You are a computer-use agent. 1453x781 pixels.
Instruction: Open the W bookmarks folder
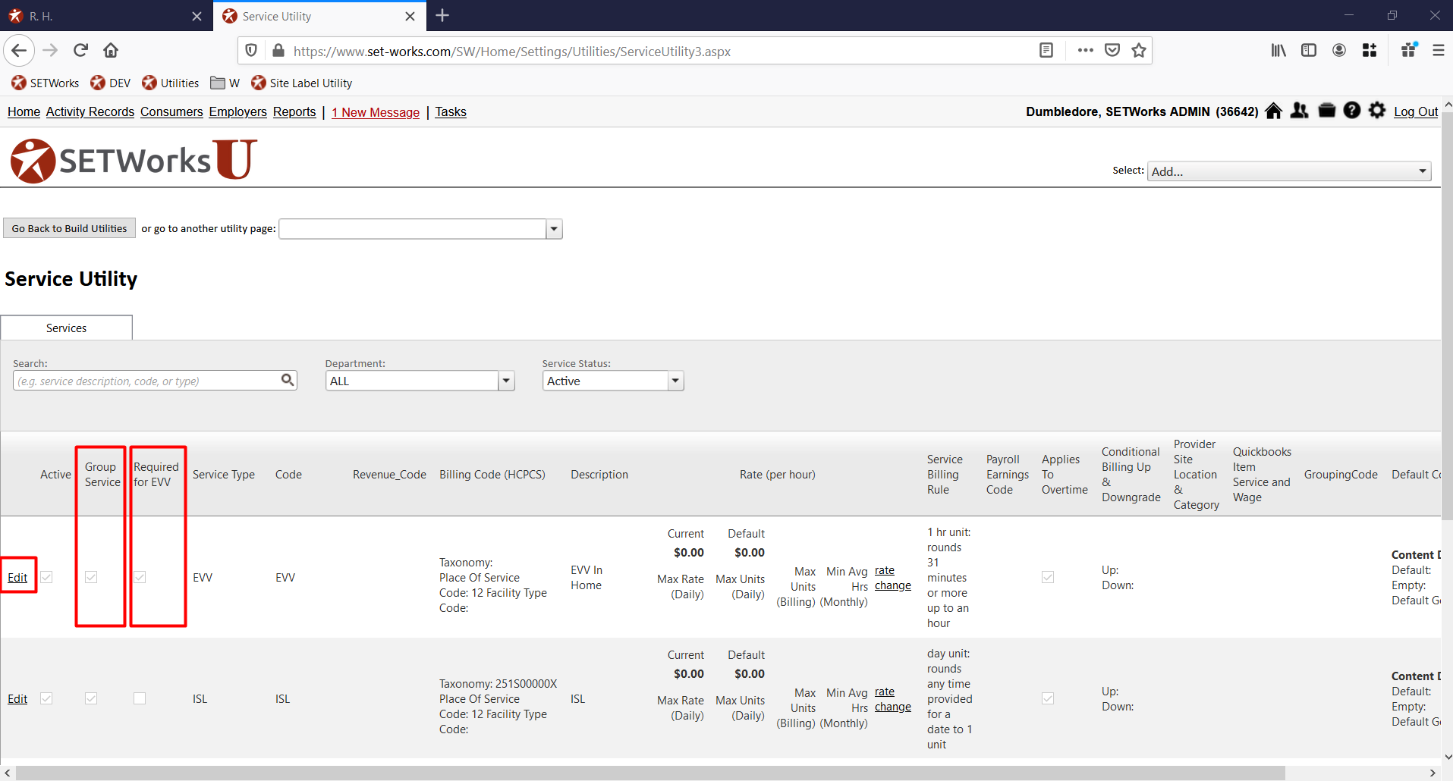(x=225, y=83)
